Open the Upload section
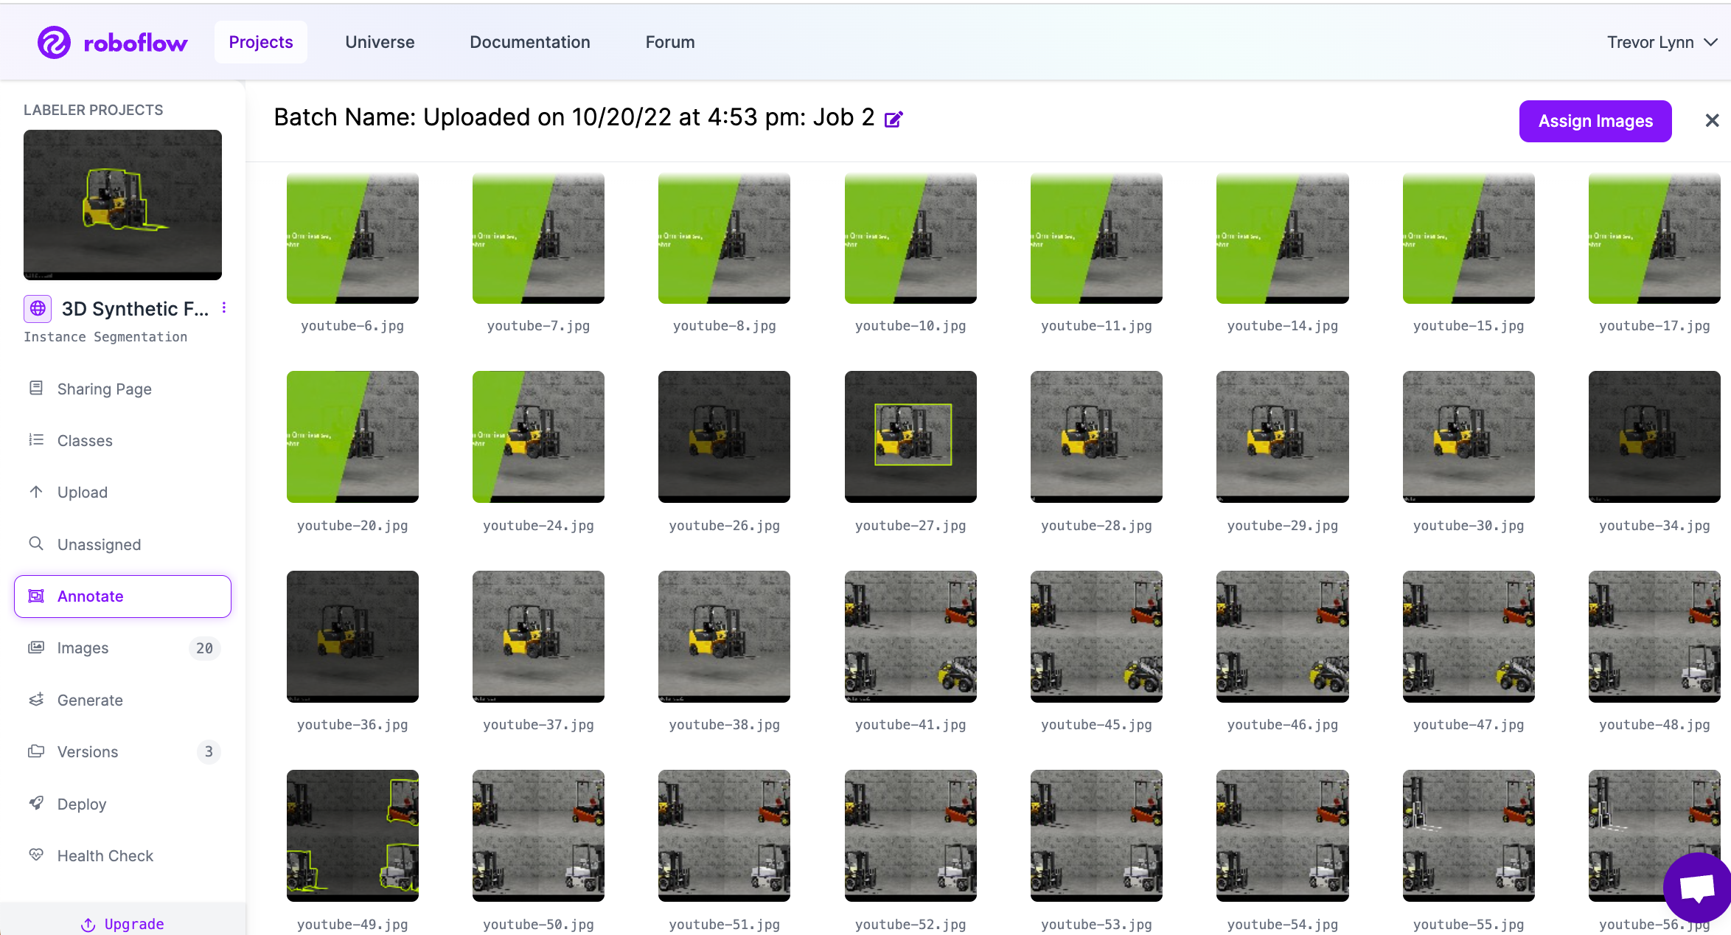This screenshot has height=935, width=1731. [82, 492]
